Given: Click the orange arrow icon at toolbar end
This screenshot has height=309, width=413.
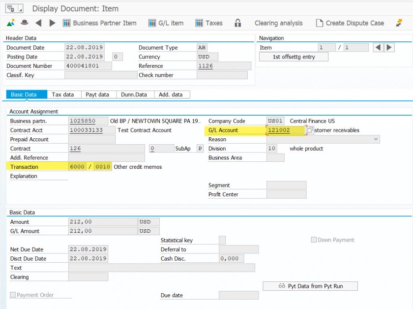Looking at the screenshot, I should point(399,23).
